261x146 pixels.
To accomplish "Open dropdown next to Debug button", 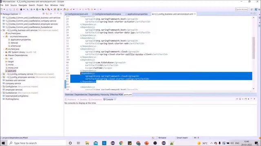I will [34, 9].
